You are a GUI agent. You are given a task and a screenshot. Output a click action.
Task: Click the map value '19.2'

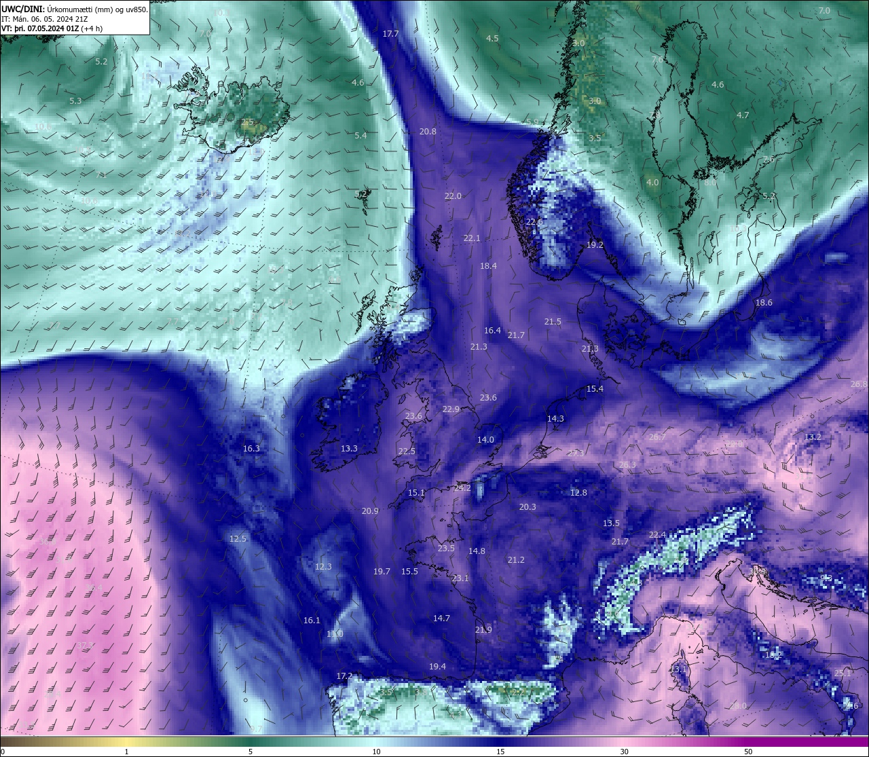pos(595,244)
